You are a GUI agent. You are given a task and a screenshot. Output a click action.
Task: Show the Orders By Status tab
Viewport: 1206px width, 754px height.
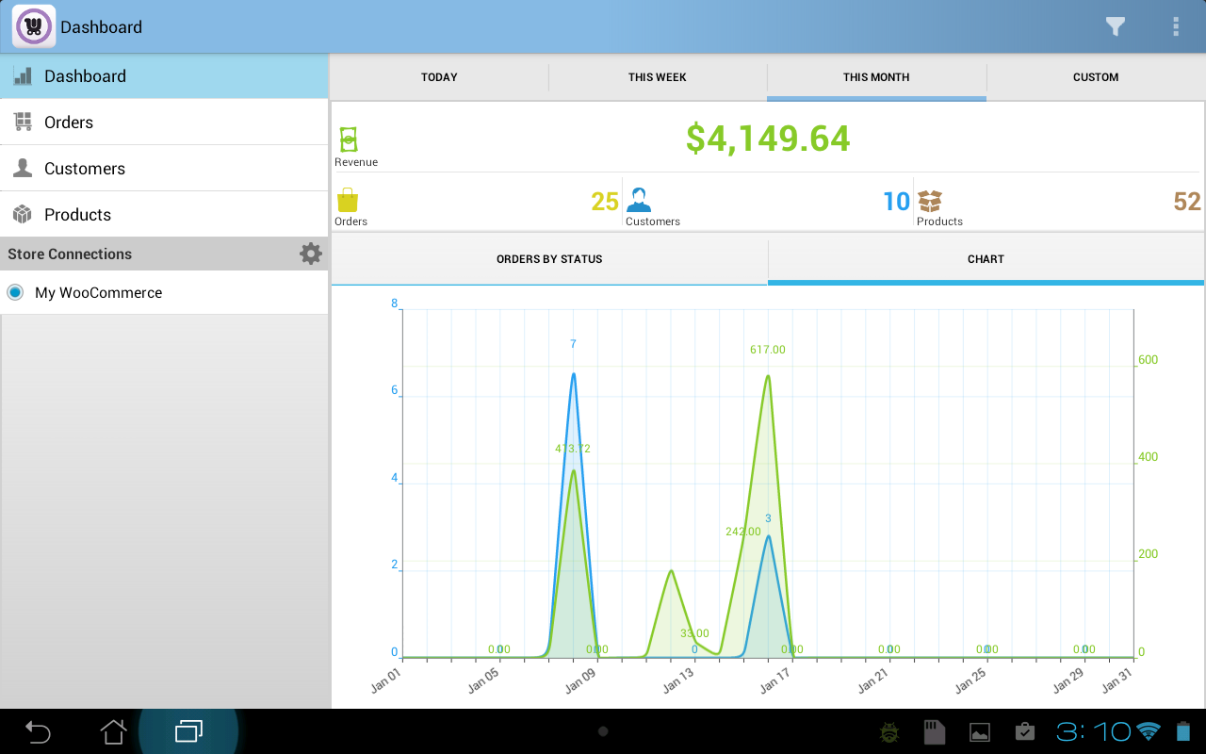click(x=549, y=259)
